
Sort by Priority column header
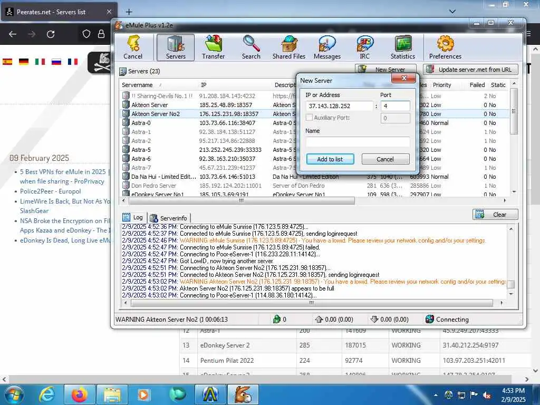click(x=443, y=85)
